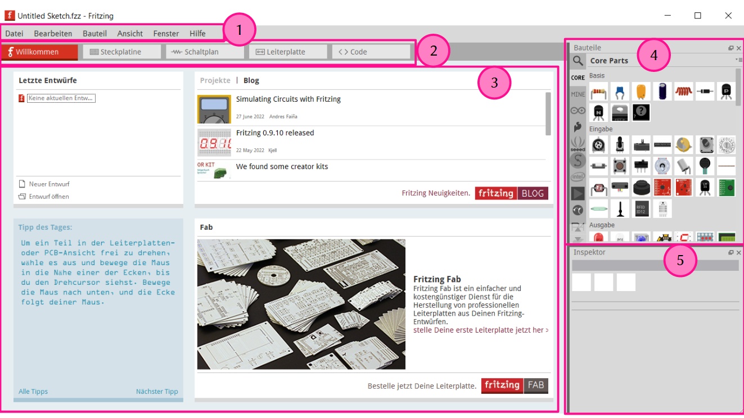Open the Ansicht menu
Image resolution: width=744 pixels, height=418 pixels.
coord(130,34)
